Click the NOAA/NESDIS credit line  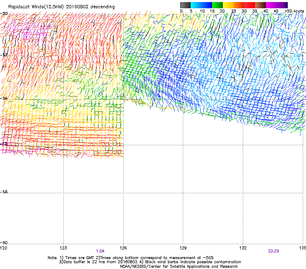click(179, 267)
